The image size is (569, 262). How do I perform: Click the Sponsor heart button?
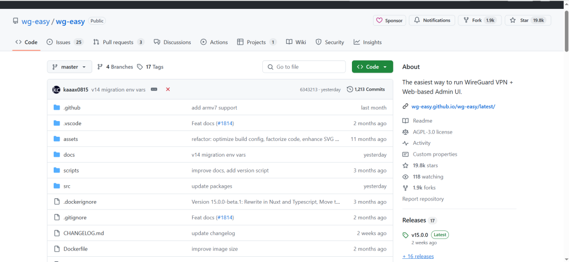point(389,21)
